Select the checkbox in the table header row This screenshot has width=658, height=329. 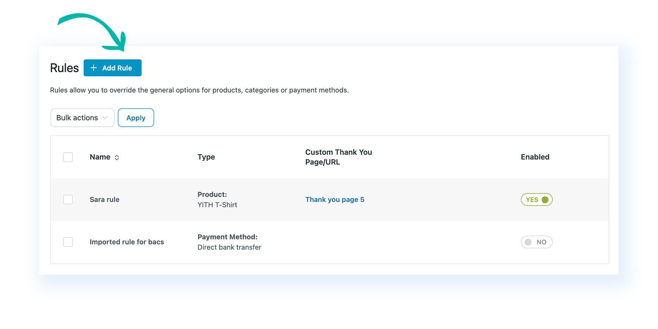[x=68, y=157]
